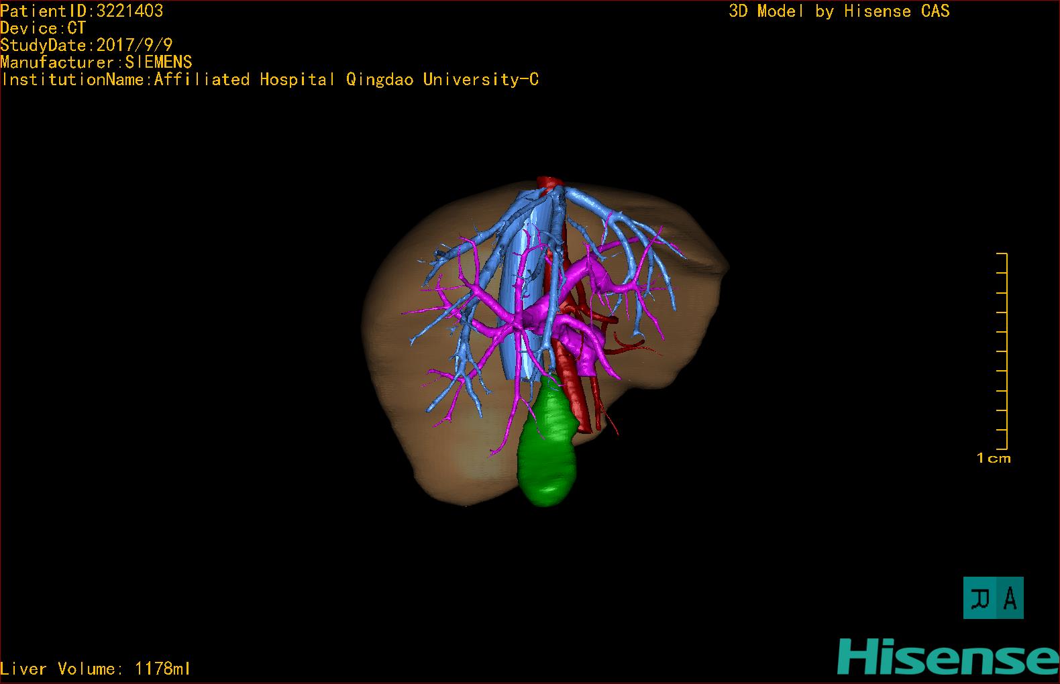Click the InstitutionName Affiliated Hospital Qingdao University text

pos(270,80)
